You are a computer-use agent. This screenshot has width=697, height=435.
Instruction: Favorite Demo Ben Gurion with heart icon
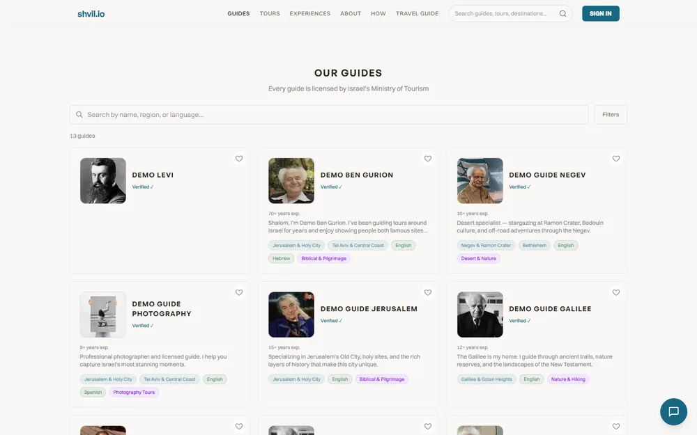(x=428, y=159)
